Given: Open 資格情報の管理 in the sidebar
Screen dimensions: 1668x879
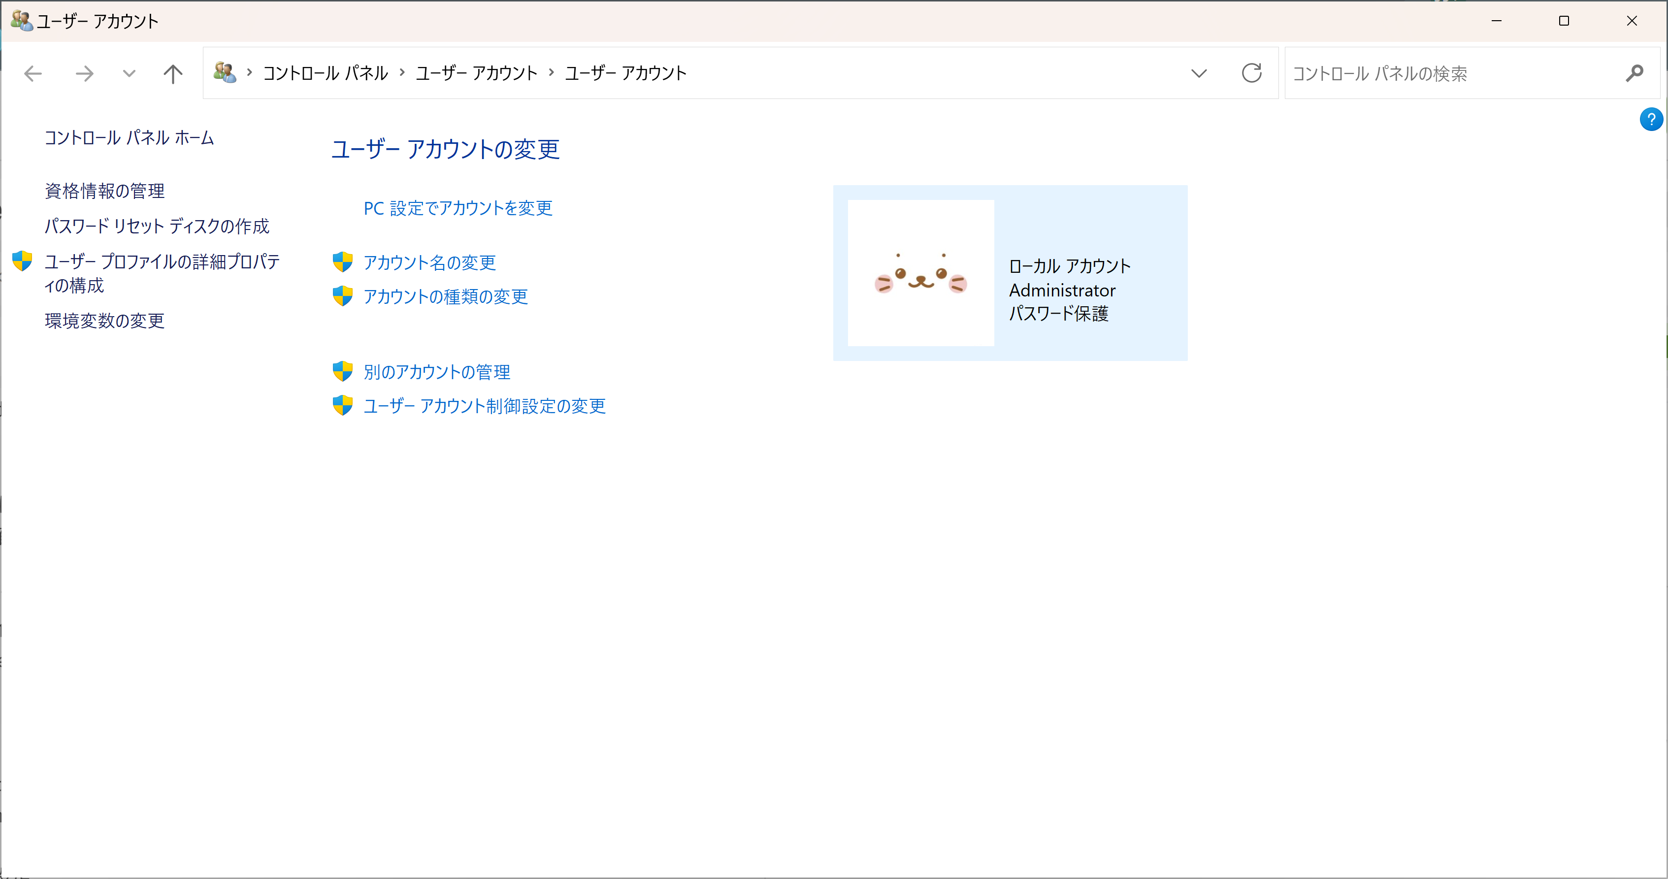Looking at the screenshot, I should coord(104,191).
